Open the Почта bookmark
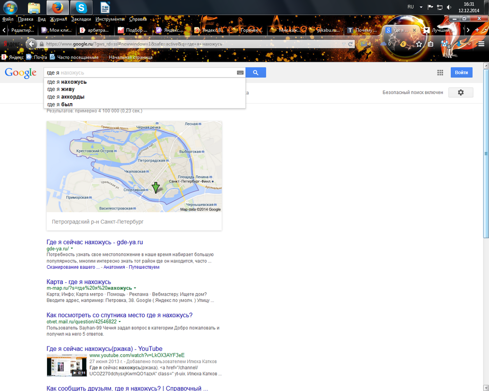 [37, 57]
